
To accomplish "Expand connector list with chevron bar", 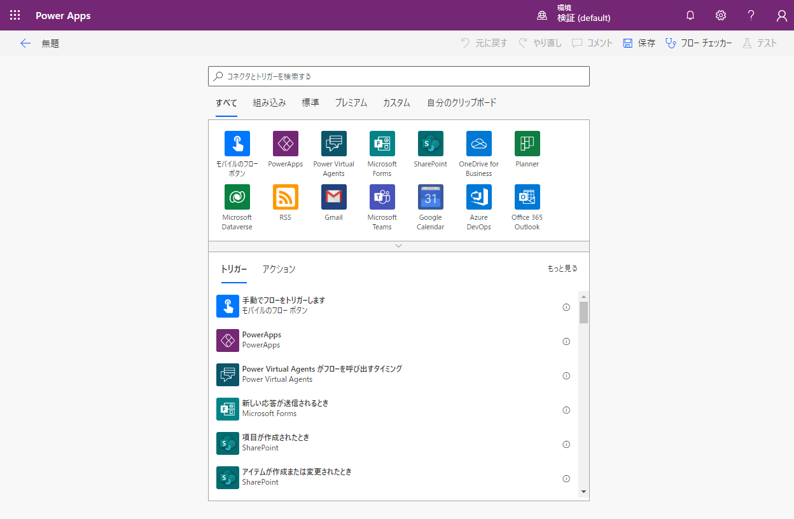I will click(399, 246).
